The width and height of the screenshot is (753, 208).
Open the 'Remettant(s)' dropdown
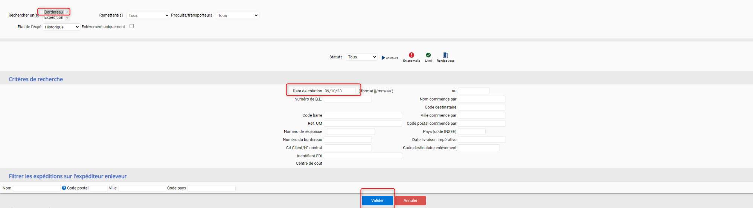tap(148, 15)
